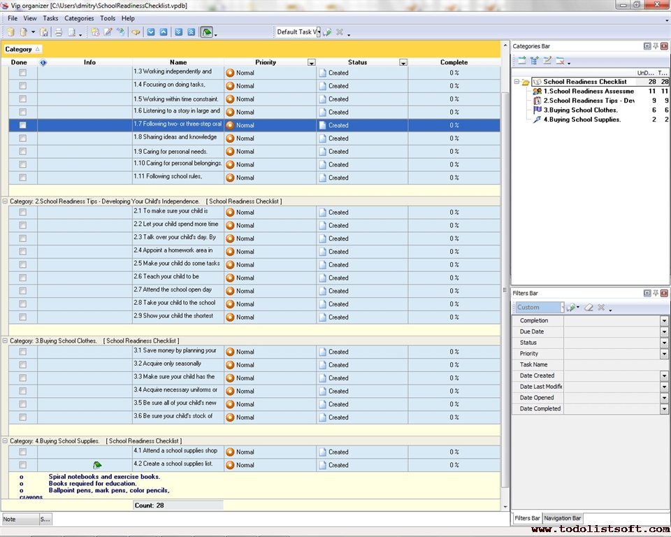
Task: Click the add subcategory tree icon in the Categories Bar
Action: (x=535, y=61)
